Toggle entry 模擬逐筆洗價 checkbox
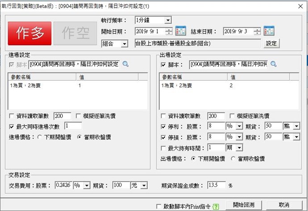This screenshot has height=211, width=308. [78, 116]
